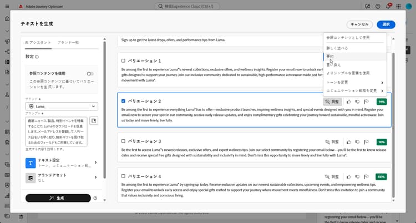Screen dimensions: 416x223
Task: Switch to AI アシスタント tab
Action: (x=38, y=43)
